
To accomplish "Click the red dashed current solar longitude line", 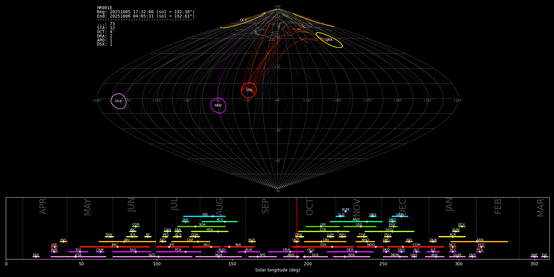I will click(x=297, y=228).
